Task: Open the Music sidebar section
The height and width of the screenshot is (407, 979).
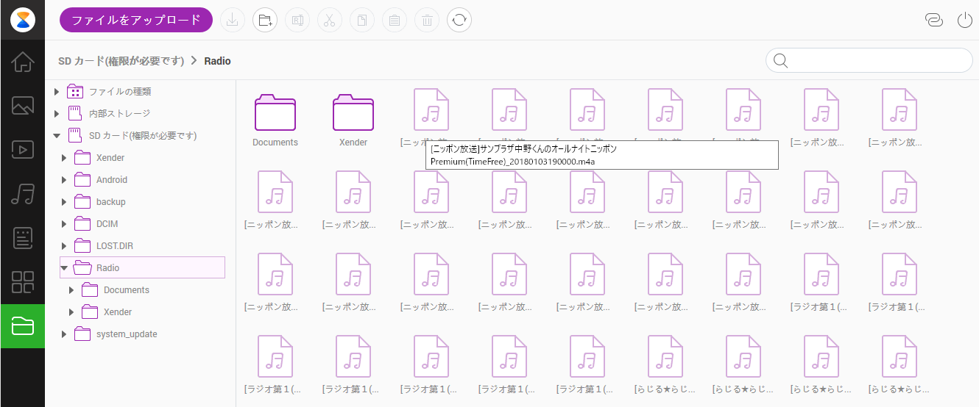Action: tap(23, 194)
